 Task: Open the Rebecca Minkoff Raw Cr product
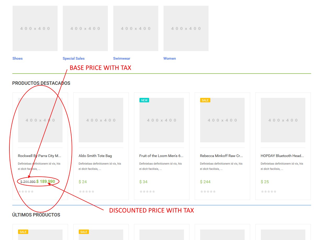(222, 155)
